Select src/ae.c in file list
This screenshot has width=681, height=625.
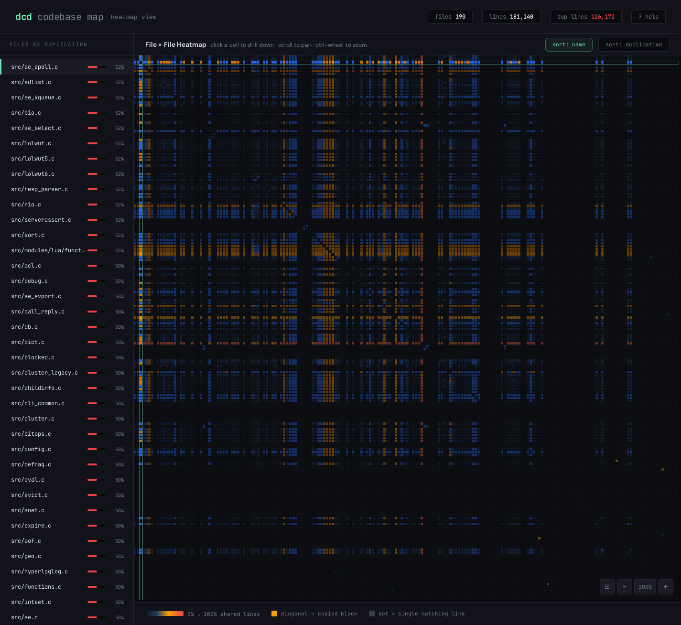point(67,617)
